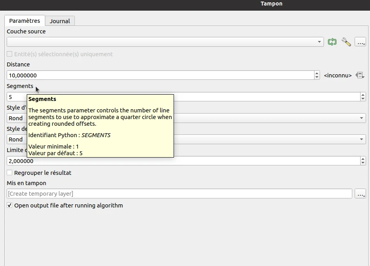Decrease Distance value with down arrow
Viewport: 370px width, 266px height.
317,77
